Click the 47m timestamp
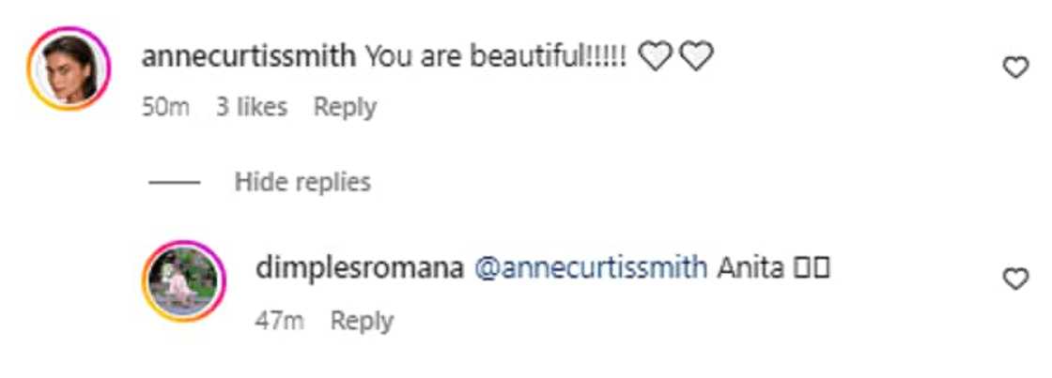The height and width of the screenshot is (378, 1052). 279,321
